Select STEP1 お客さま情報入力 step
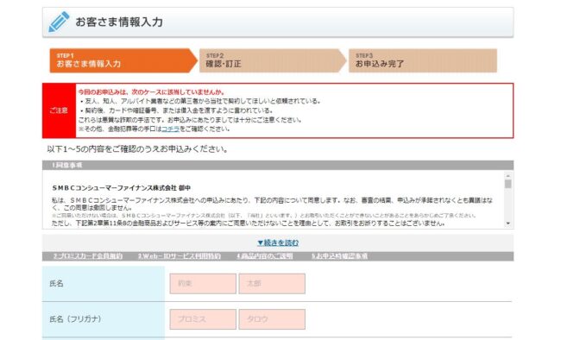 point(123,60)
